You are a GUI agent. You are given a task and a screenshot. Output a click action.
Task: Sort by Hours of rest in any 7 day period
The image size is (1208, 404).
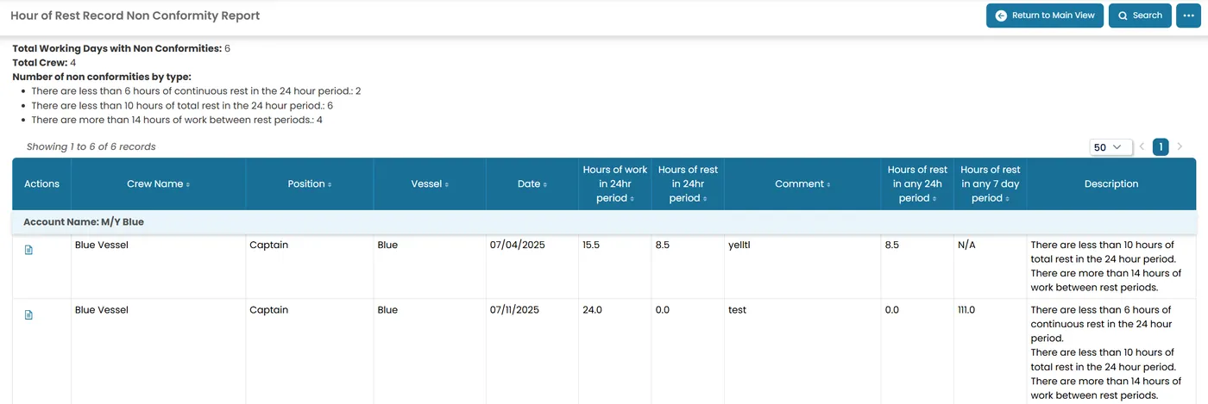click(990, 183)
